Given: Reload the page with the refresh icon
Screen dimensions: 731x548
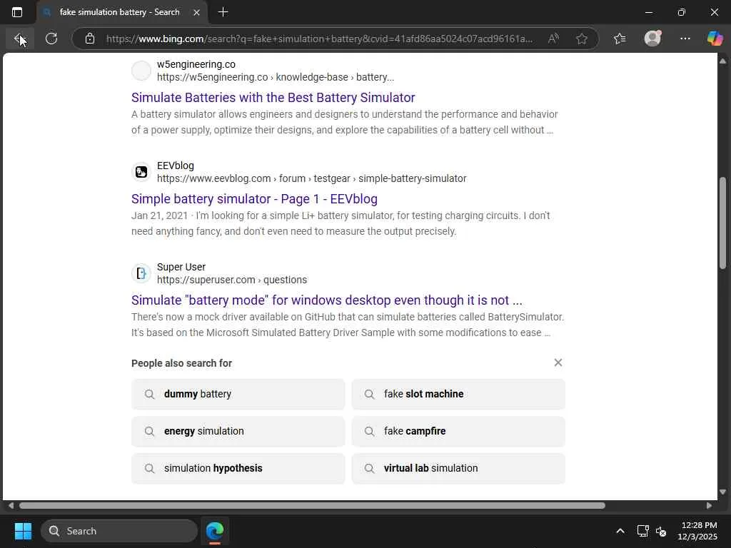Looking at the screenshot, I should 51,39.
